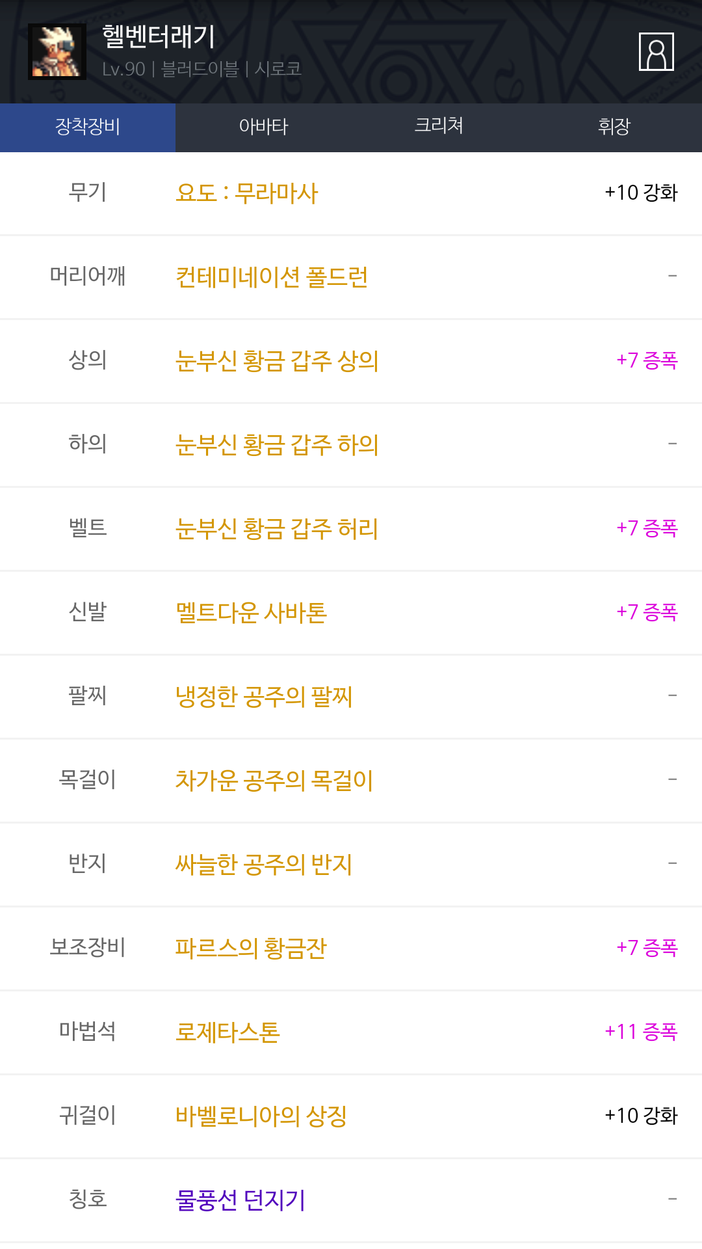View 멜트다운 사바톤 shoes item
The height and width of the screenshot is (1249, 702).
(x=251, y=613)
